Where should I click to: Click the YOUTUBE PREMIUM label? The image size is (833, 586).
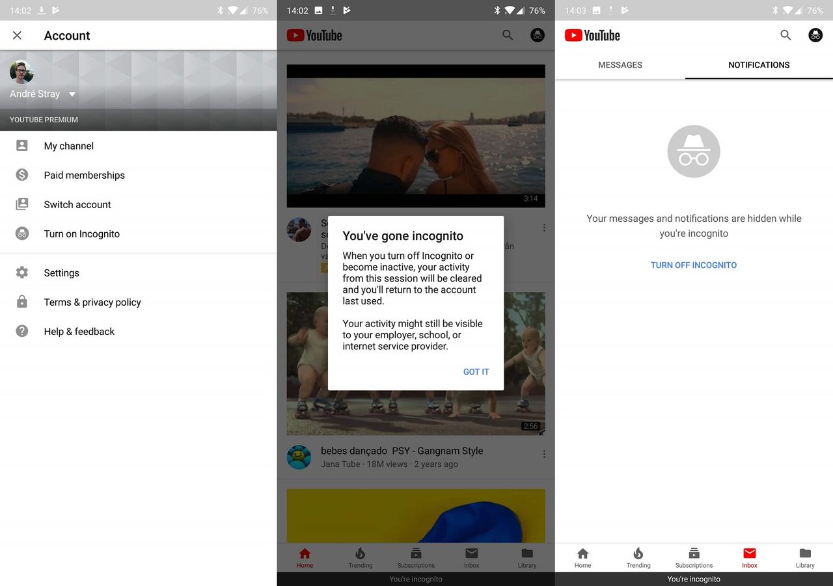point(44,120)
